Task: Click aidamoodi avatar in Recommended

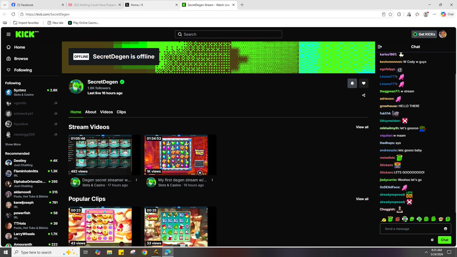Action: coord(8,194)
